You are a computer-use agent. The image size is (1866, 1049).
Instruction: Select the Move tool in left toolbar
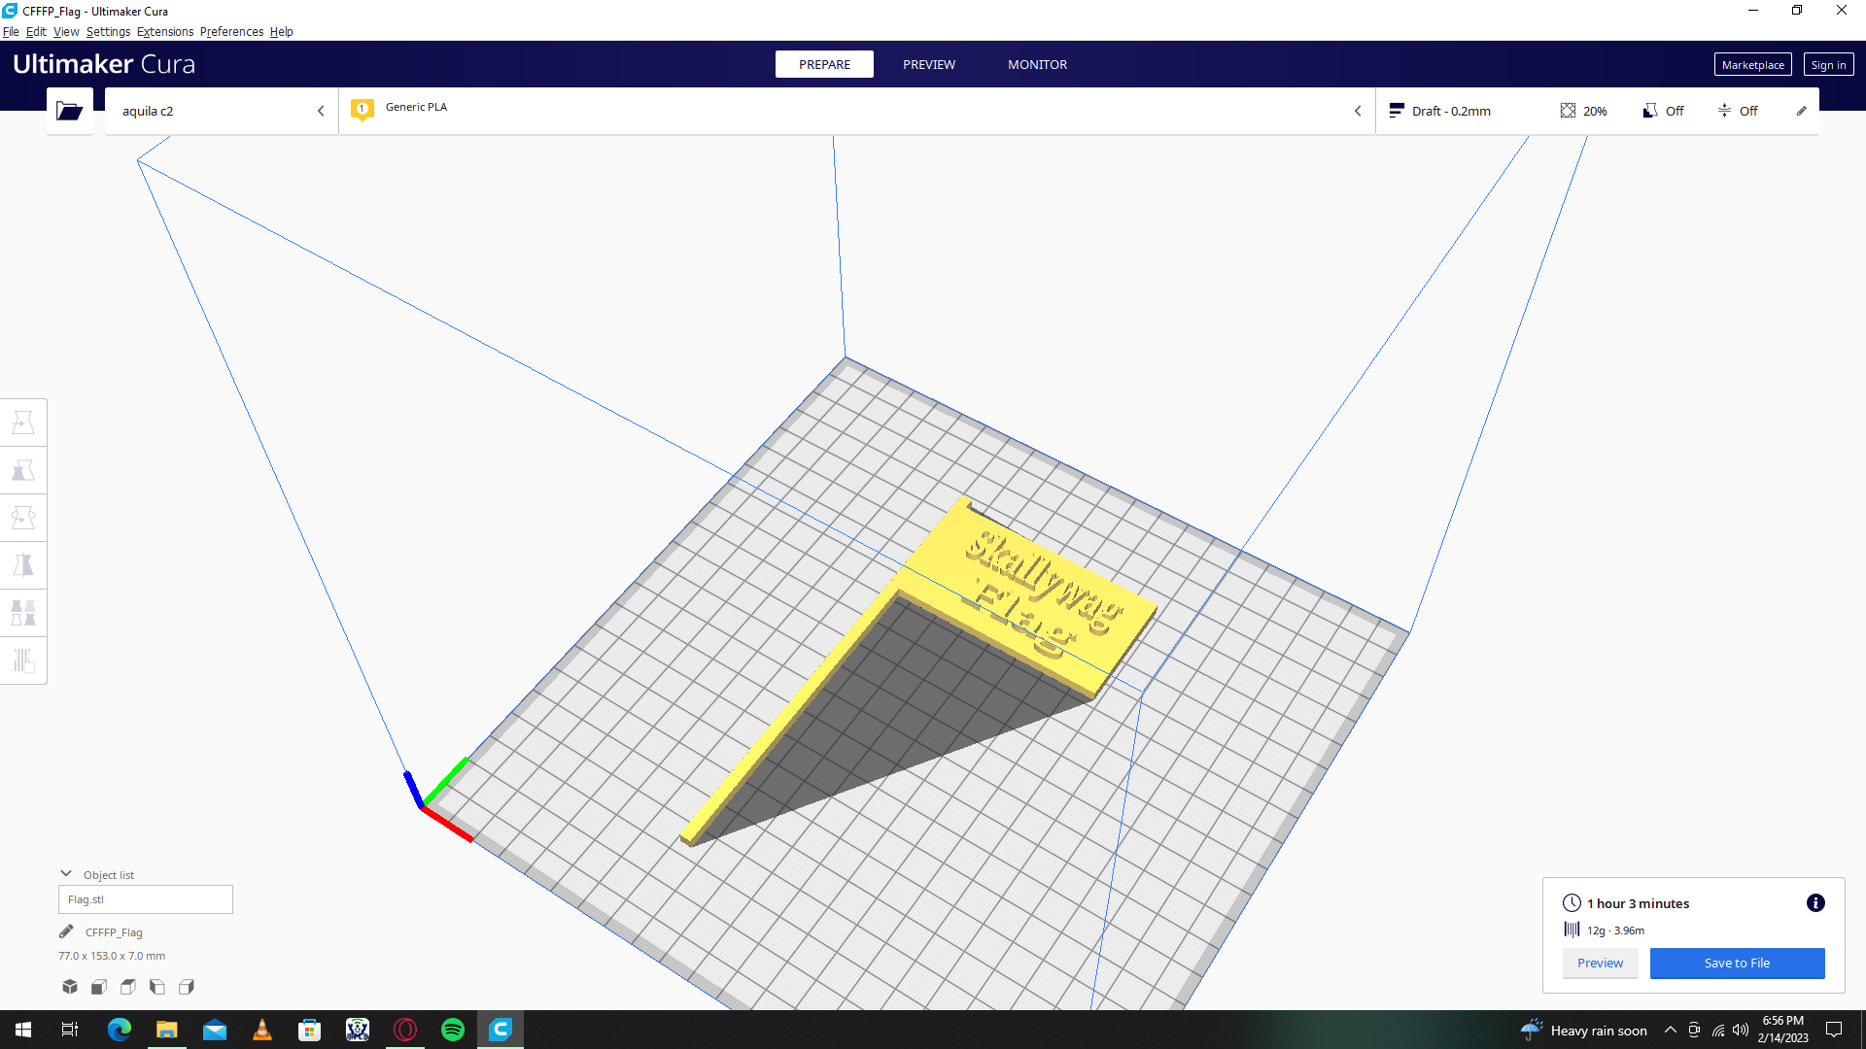(x=23, y=423)
